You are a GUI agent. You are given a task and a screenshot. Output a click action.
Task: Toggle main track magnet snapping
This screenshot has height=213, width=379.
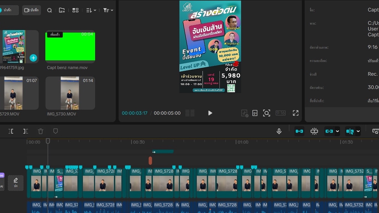tap(299, 131)
